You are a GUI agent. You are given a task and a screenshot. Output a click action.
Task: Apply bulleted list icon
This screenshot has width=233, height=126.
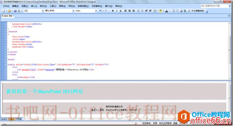[x=142, y=11]
